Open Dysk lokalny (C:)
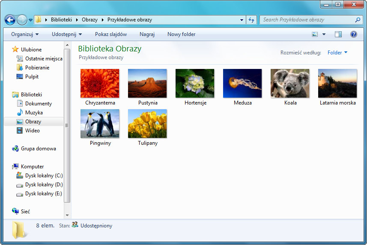 44,176
